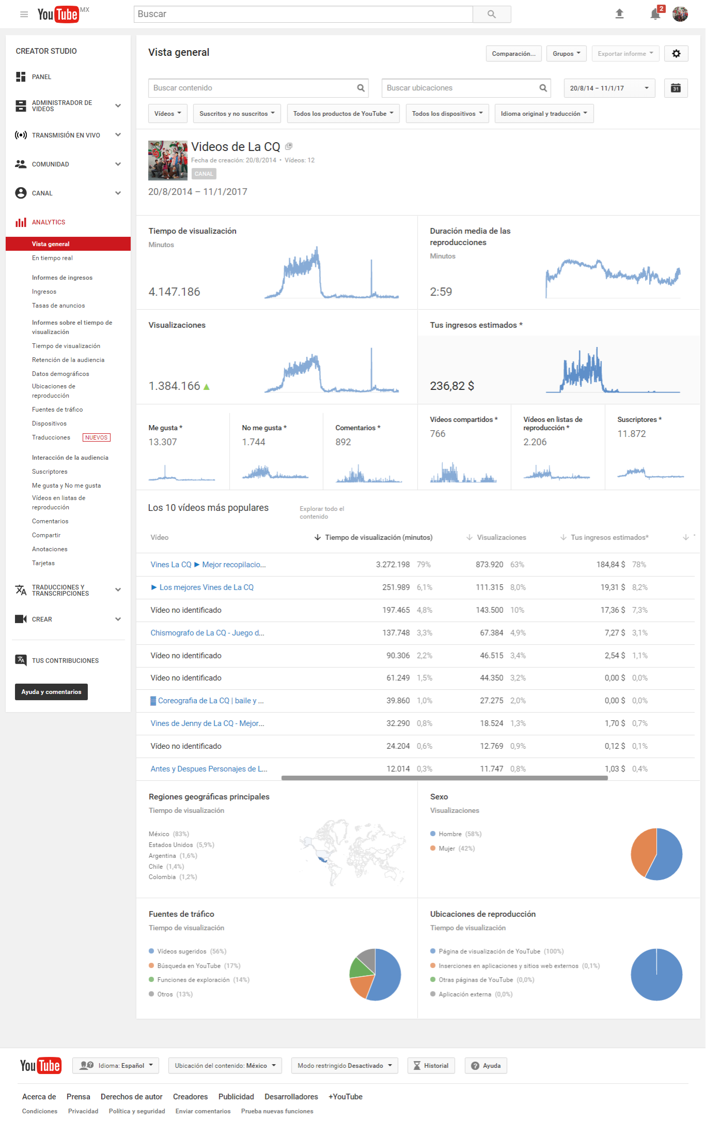The image size is (706, 1133).
Task: Click the upload video icon
Action: [x=619, y=14]
